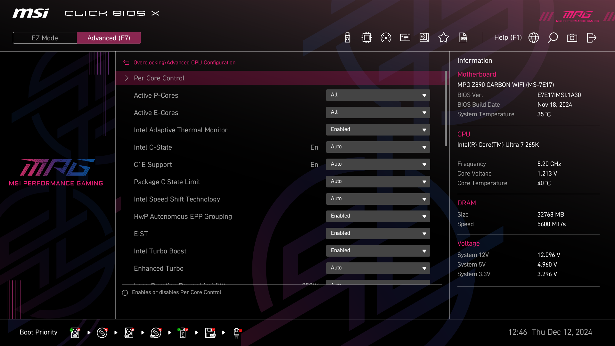The image size is (615, 346).
Task: Select the USB optical disc boot icon
Action: pos(156,333)
